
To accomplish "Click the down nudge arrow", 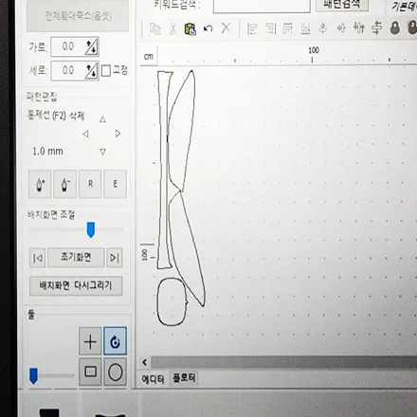I will 102,152.
